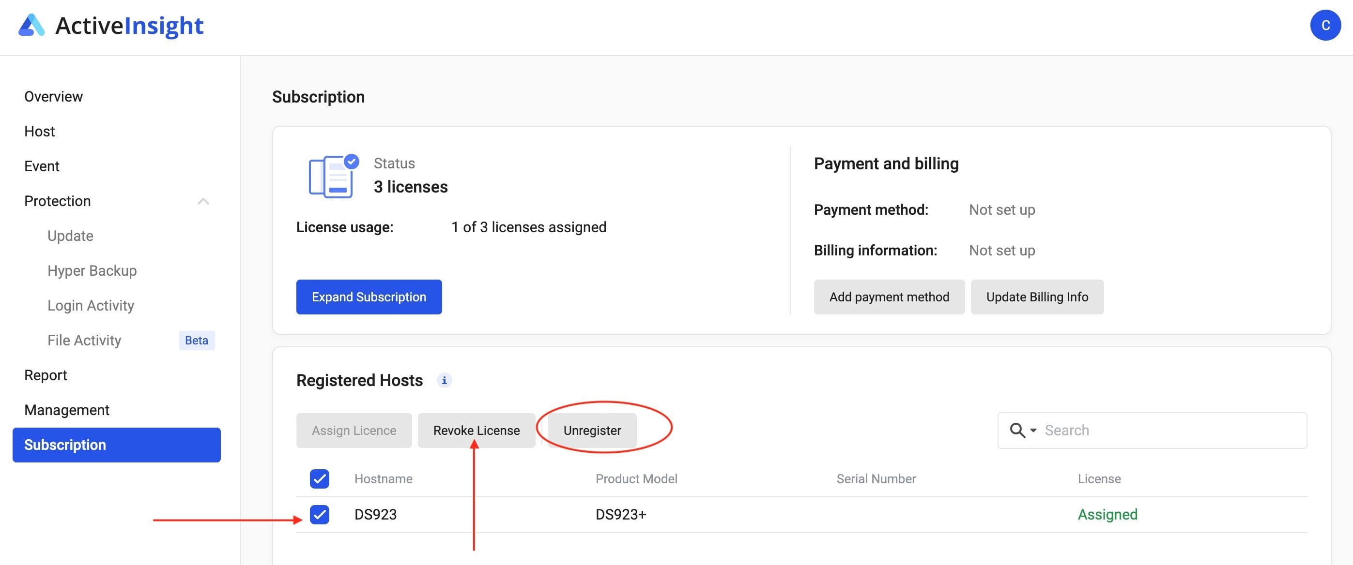1353x565 pixels.
Task: Open the search filter dropdown arrow
Action: [x=1033, y=431]
